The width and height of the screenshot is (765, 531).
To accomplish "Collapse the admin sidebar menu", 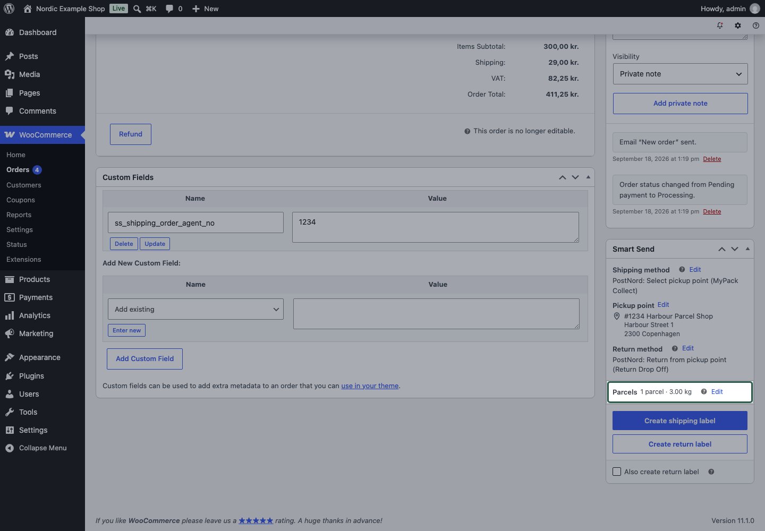I will [42, 448].
